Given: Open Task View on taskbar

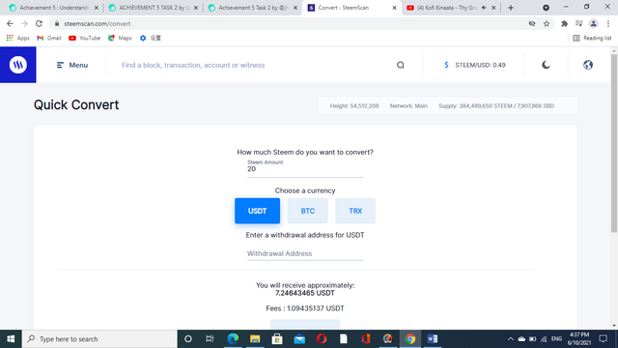Looking at the screenshot, I should (210, 339).
